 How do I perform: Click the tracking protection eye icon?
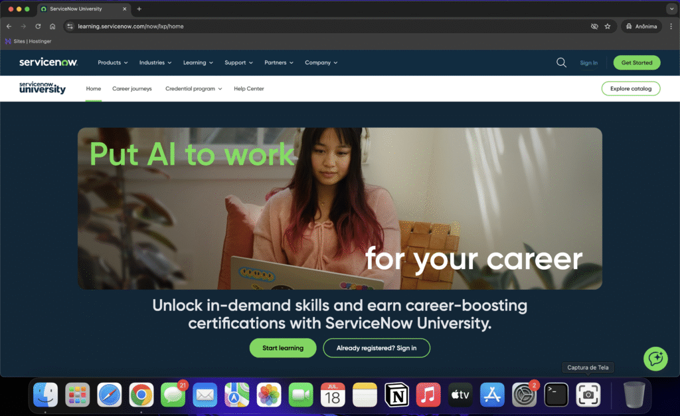click(594, 27)
